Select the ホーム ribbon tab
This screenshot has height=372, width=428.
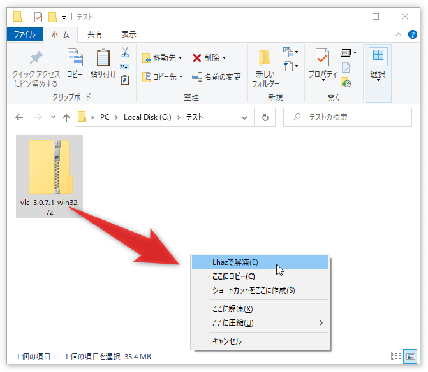tap(61, 34)
